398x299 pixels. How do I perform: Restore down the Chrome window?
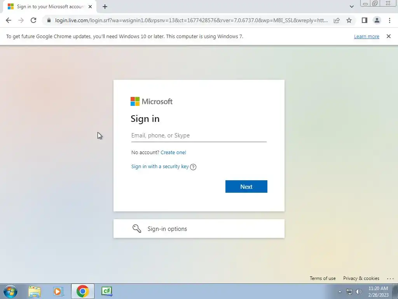tap(375, 4)
